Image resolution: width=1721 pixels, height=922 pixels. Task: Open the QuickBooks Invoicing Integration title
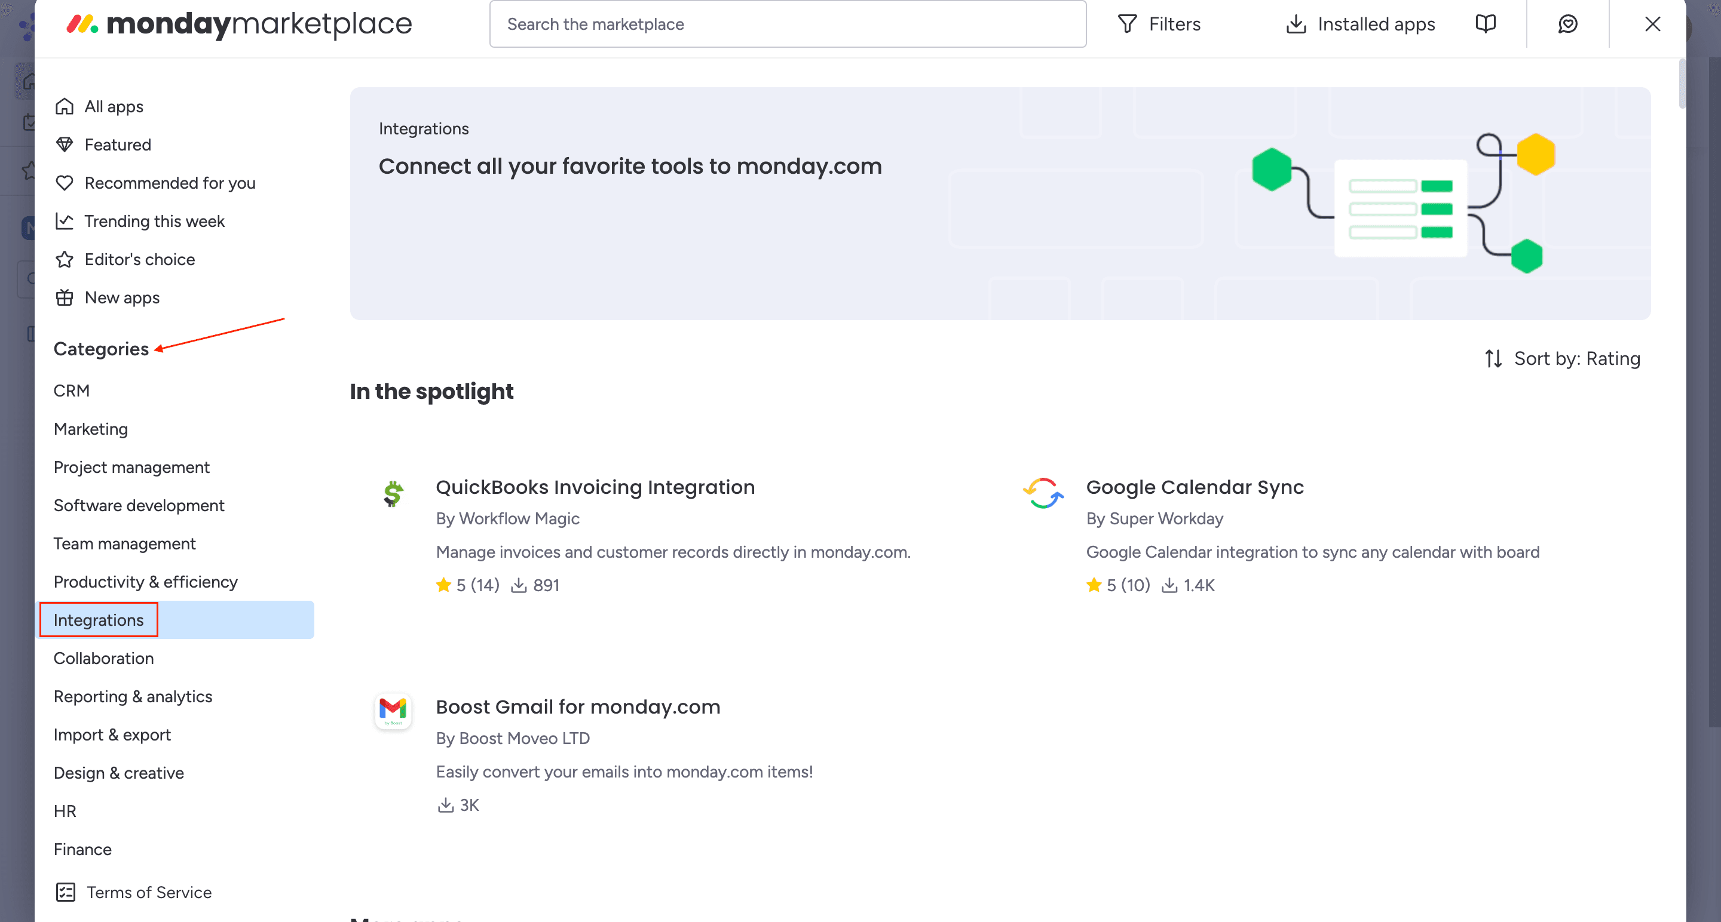595,487
